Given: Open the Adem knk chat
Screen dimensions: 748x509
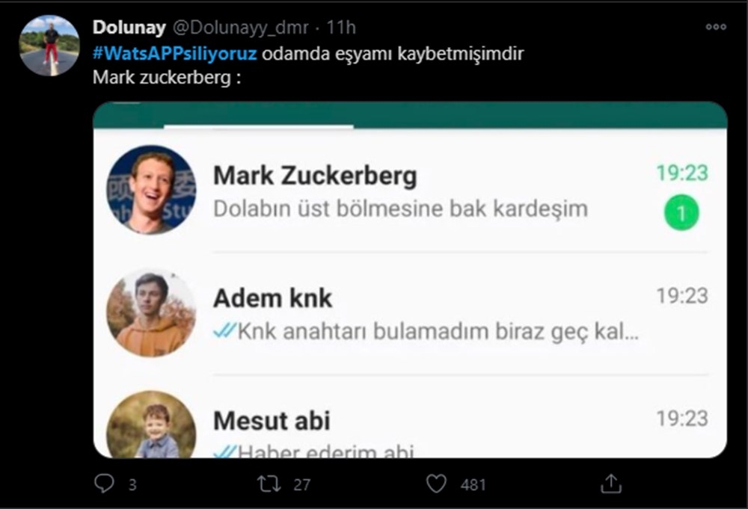Looking at the screenshot, I should [272, 298].
